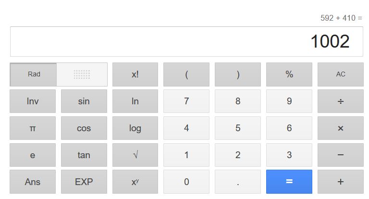Clear everything with AC button

[x=340, y=75]
